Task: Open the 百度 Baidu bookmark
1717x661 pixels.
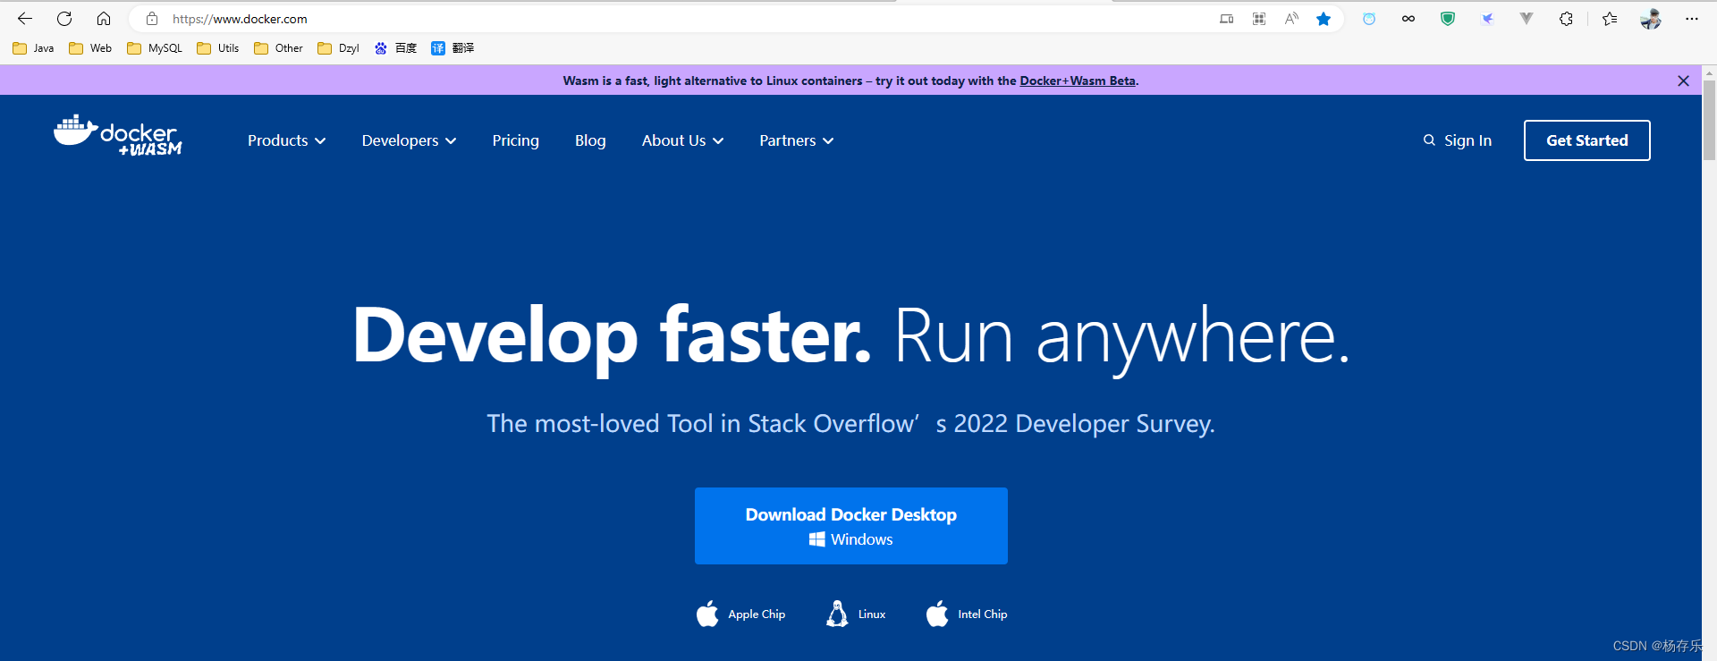Action: [x=395, y=48]
